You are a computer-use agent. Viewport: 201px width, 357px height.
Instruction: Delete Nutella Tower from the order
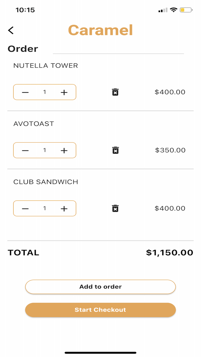[115, 92]
